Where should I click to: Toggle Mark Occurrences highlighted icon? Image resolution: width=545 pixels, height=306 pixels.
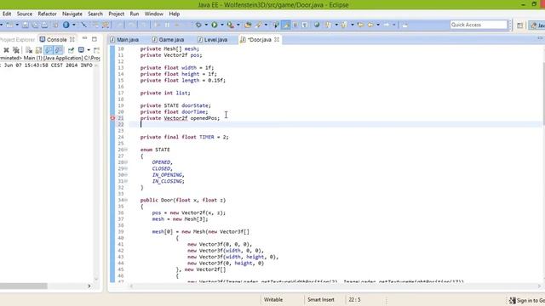[286, 25]
